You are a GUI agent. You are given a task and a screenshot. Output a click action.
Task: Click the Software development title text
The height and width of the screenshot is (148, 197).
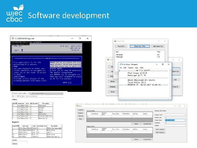69,15
